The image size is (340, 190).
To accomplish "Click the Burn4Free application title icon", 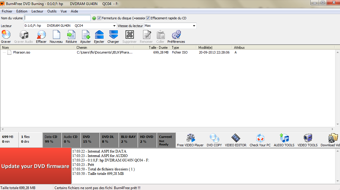I will coord(2,4).
